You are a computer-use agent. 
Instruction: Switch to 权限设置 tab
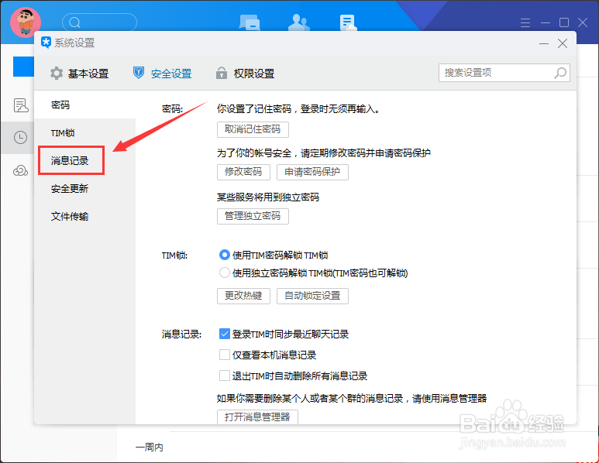pyautogui.click(x=245, y=74)
